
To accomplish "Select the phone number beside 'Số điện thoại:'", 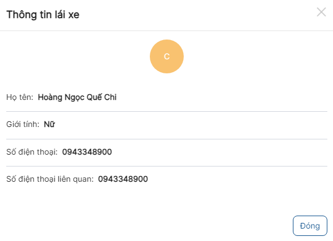I will point(87,152).
